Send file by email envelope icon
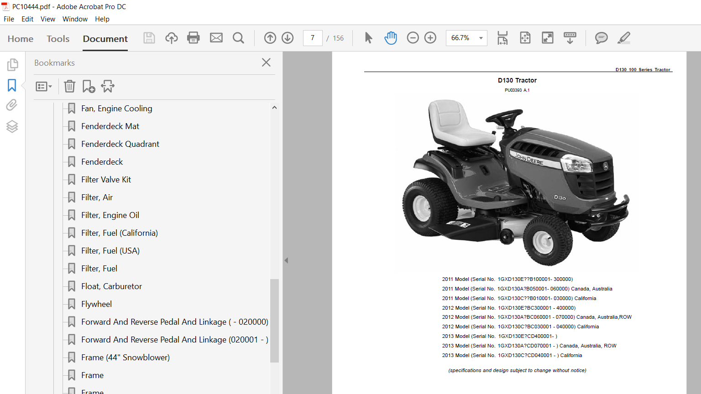This screenshot has width=701, height=394. 216,38
